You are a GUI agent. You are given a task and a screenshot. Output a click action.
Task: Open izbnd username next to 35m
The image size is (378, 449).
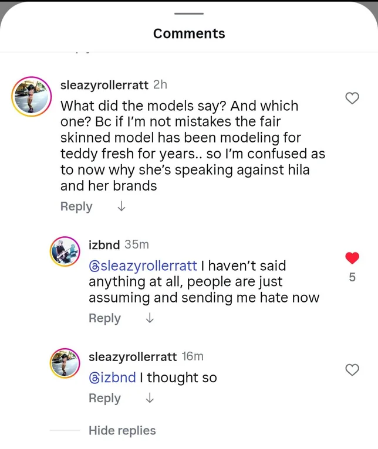104,245
